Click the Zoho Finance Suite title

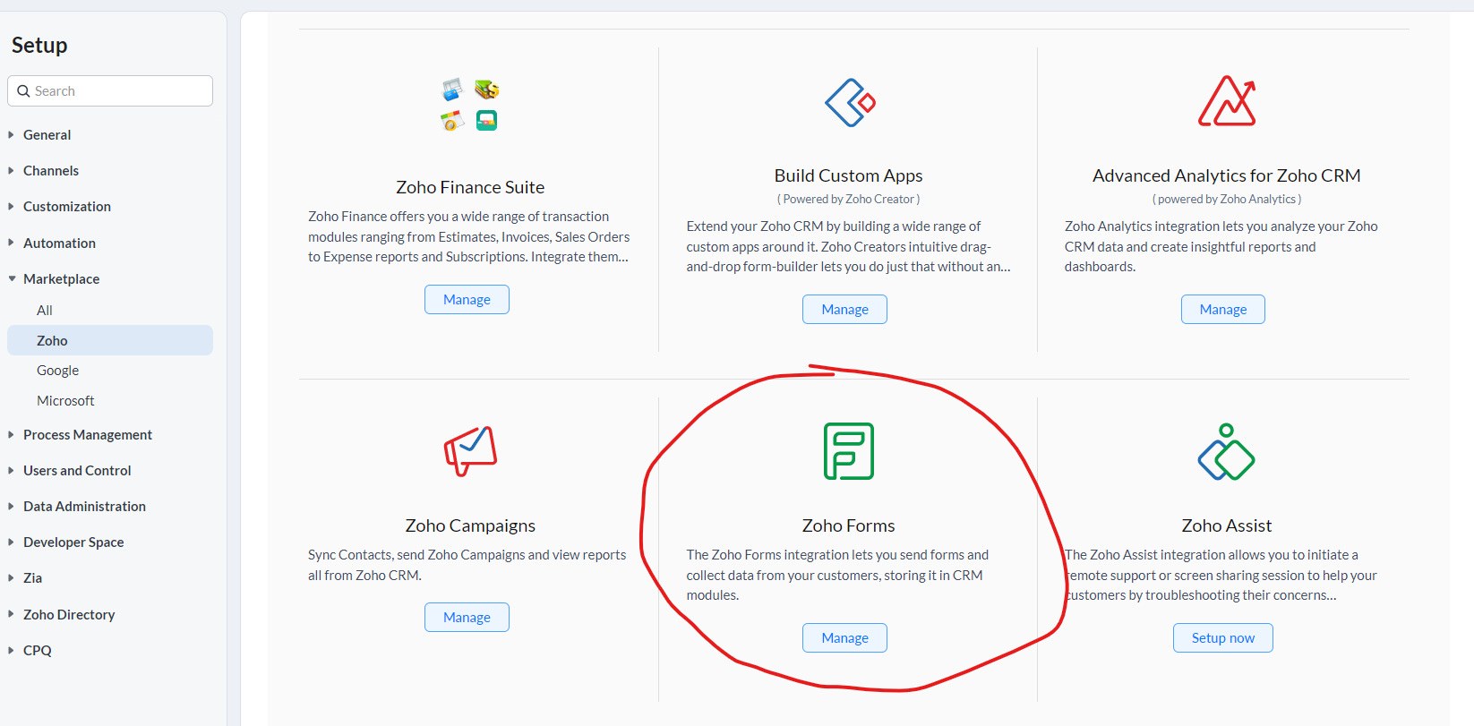(x=470, y=187)
